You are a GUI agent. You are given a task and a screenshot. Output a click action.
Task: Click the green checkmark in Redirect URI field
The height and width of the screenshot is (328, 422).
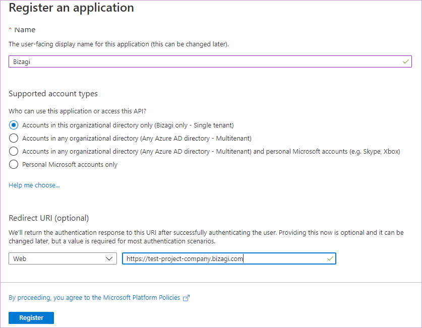coord(330,258)
